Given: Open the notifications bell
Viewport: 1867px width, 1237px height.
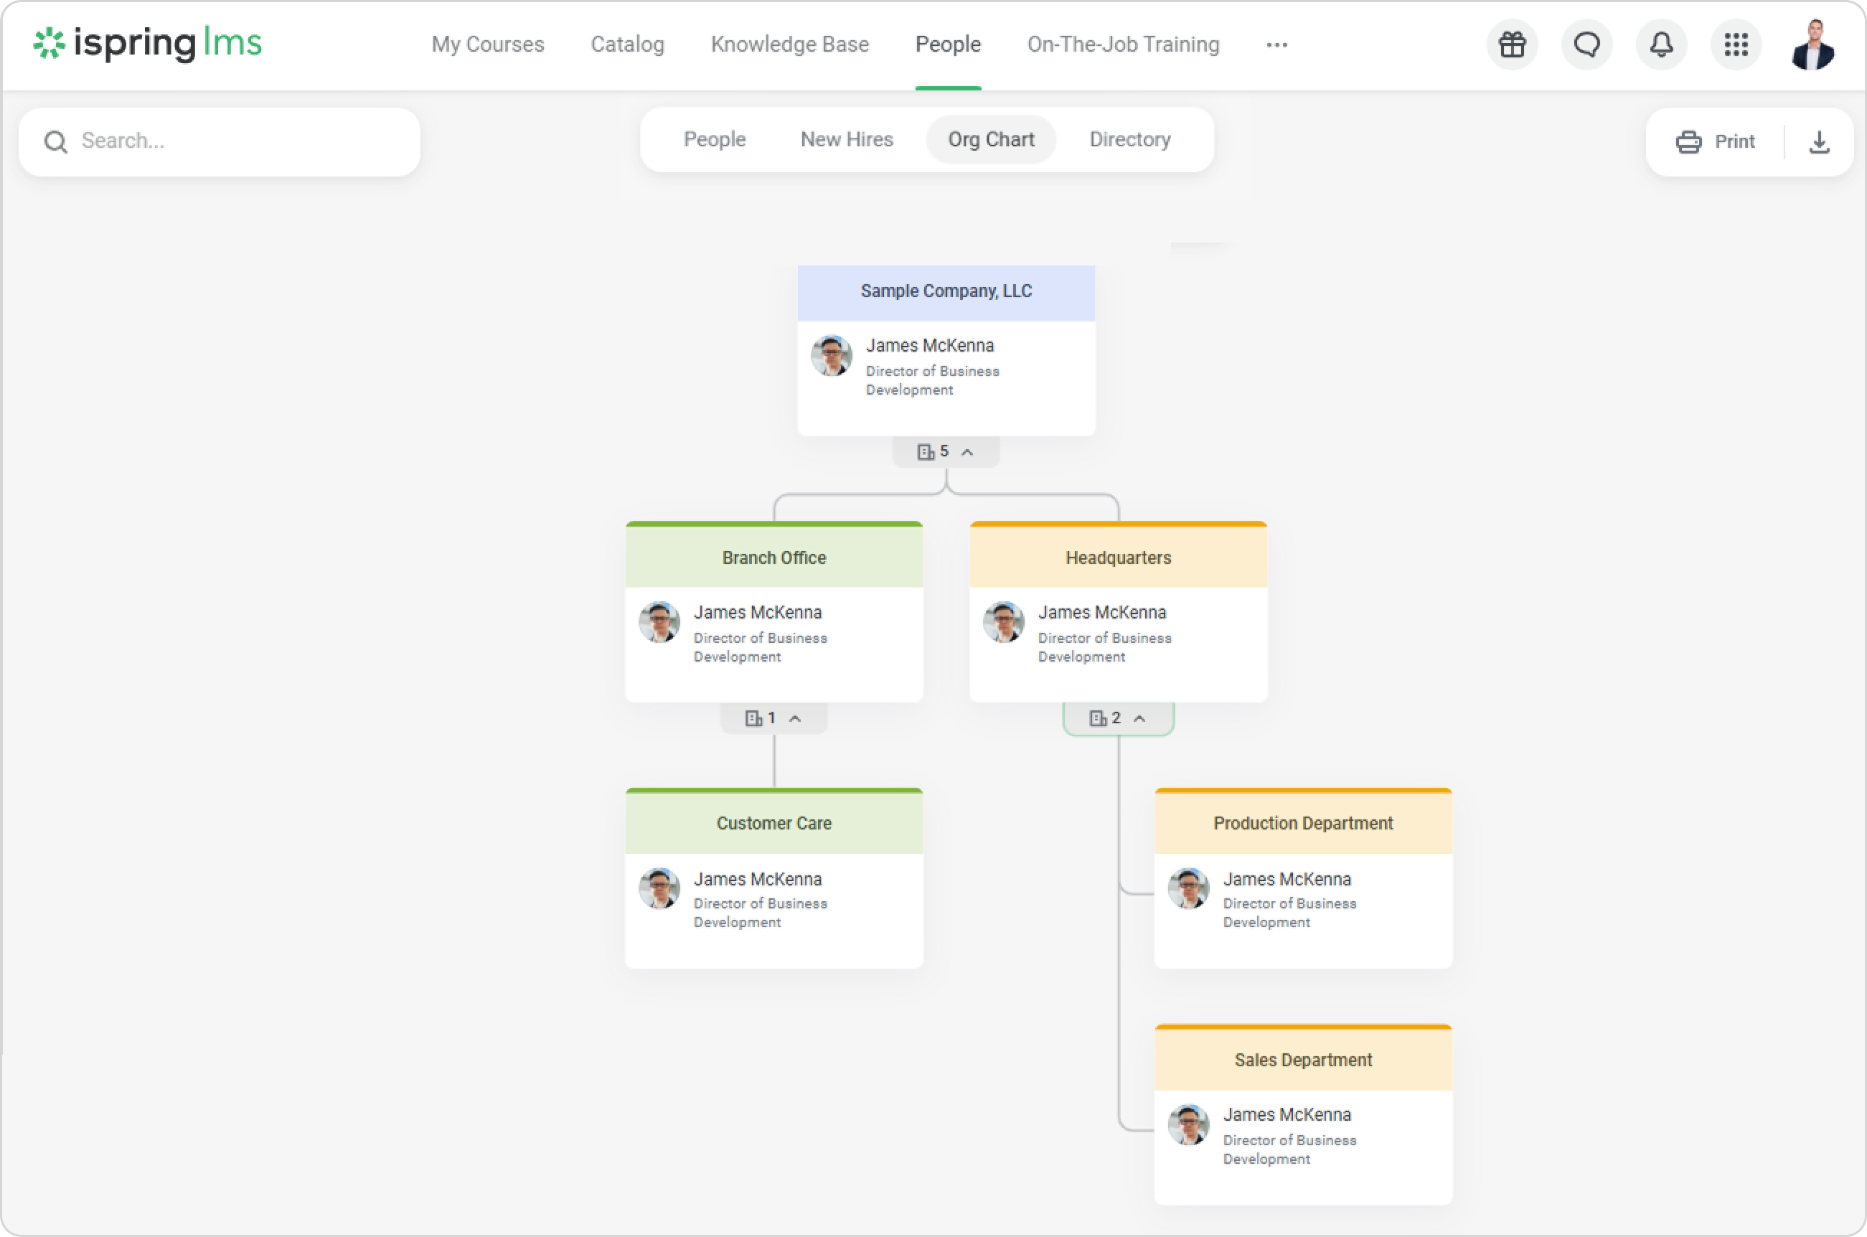Looking at the screenshot, I should (1661, 45).
